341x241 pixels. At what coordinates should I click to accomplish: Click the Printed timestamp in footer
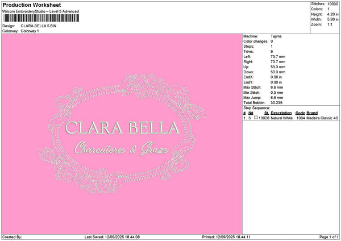pyautogui.click(x=226, y=237)
